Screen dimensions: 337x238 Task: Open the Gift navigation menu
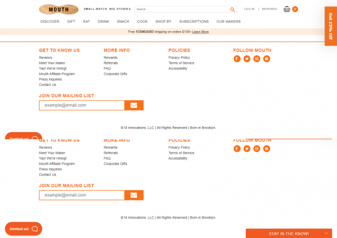71,22
